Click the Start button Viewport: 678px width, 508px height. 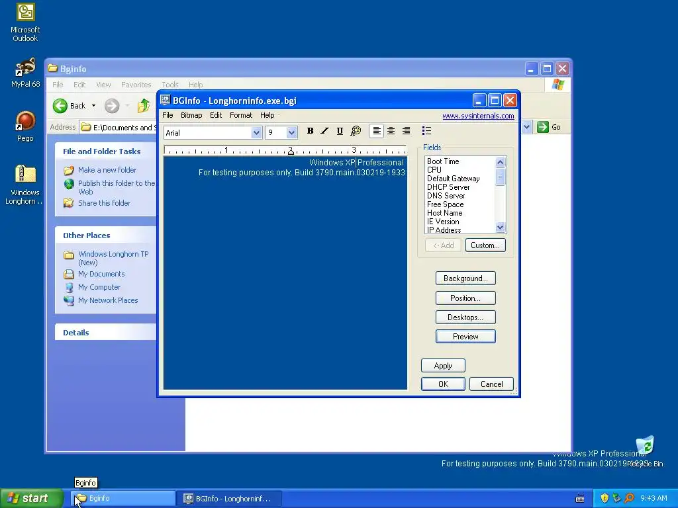click(32, 499)
